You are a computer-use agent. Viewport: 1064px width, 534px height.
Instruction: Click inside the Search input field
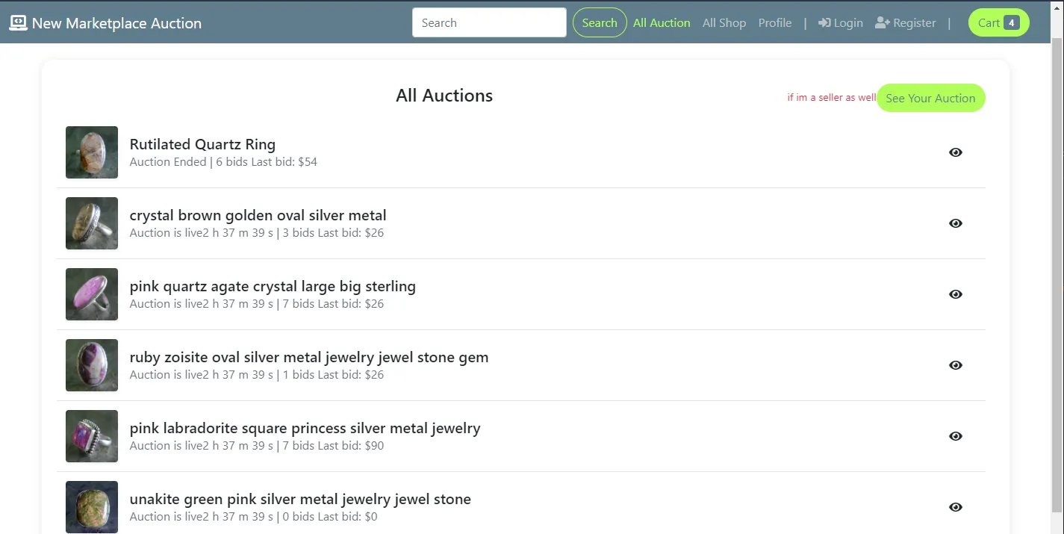pyautogui.click(x=489, y=22)
